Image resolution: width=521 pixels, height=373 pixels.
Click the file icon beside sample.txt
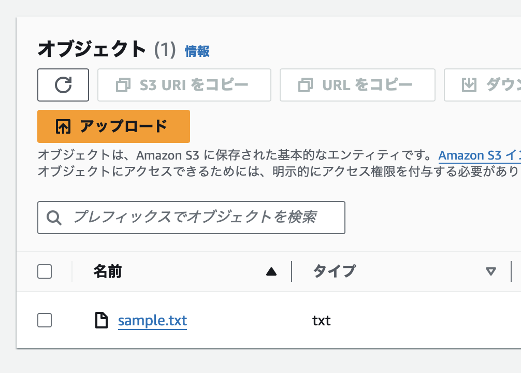102,320
